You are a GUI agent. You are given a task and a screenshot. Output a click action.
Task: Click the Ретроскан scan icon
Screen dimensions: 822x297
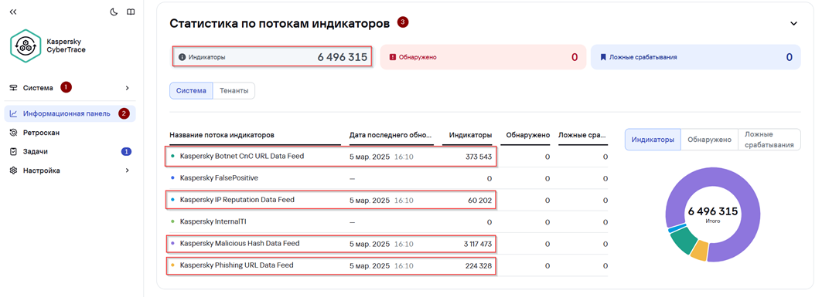[x=14, y=133]
